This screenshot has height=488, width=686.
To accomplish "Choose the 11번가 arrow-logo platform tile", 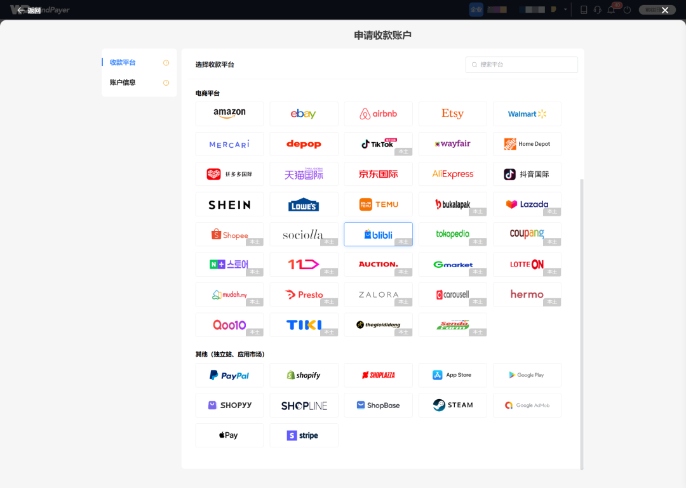I will (x=304, y=265).
